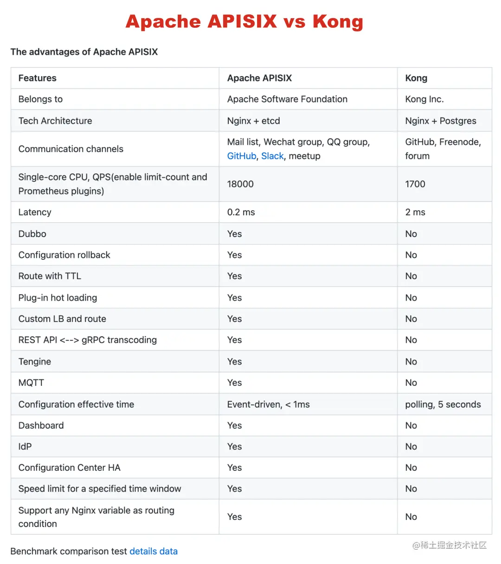Viewport: 501px width, 564px height.
Task: Click the "Apache Software Foundation" cell
Action: (x=287, y=99)
